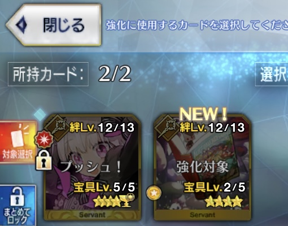
Task: Click the padlock icon on first card
Action: click(44, 160)
